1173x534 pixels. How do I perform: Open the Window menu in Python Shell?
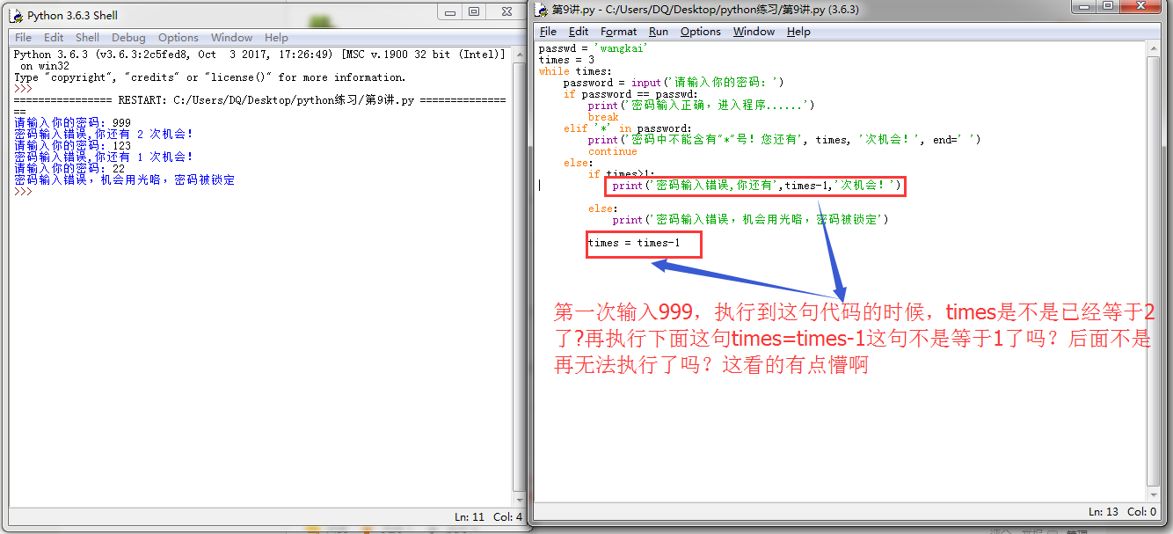pyautogui.click(x=231, y=38)
